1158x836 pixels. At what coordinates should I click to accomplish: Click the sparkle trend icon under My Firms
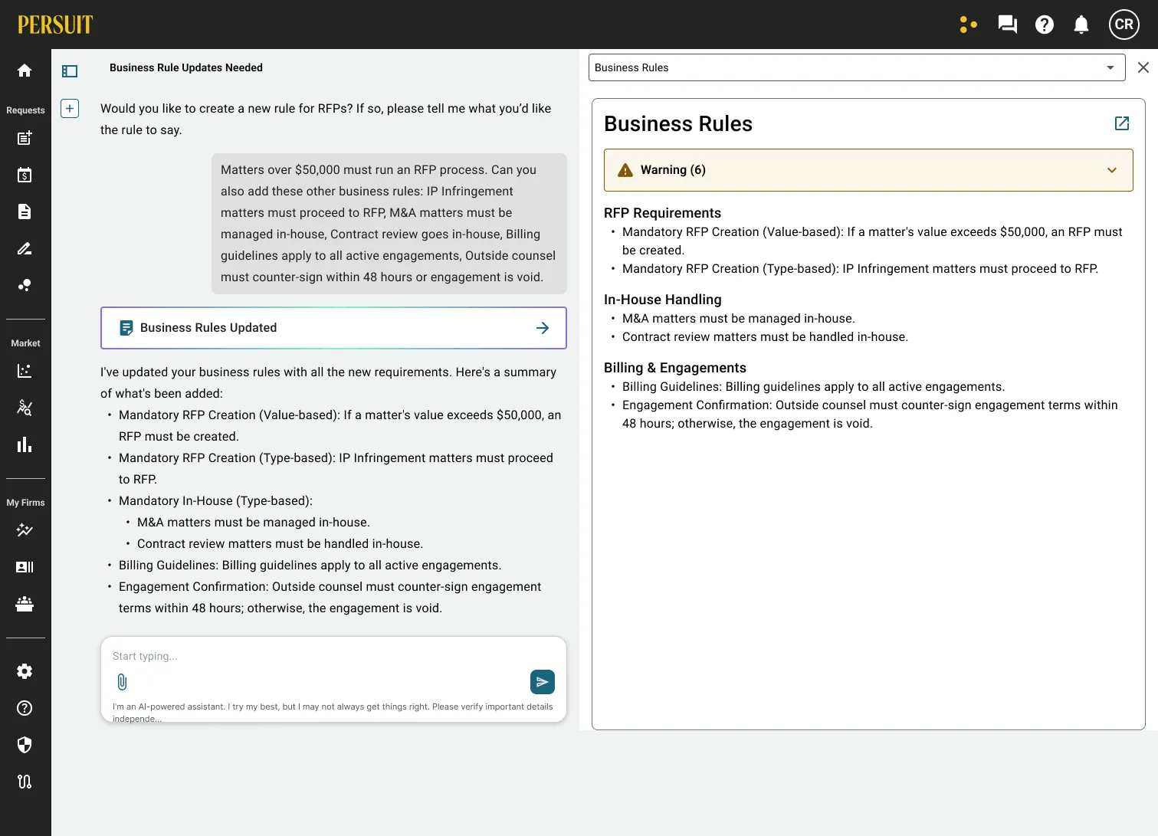click(25, 530)
